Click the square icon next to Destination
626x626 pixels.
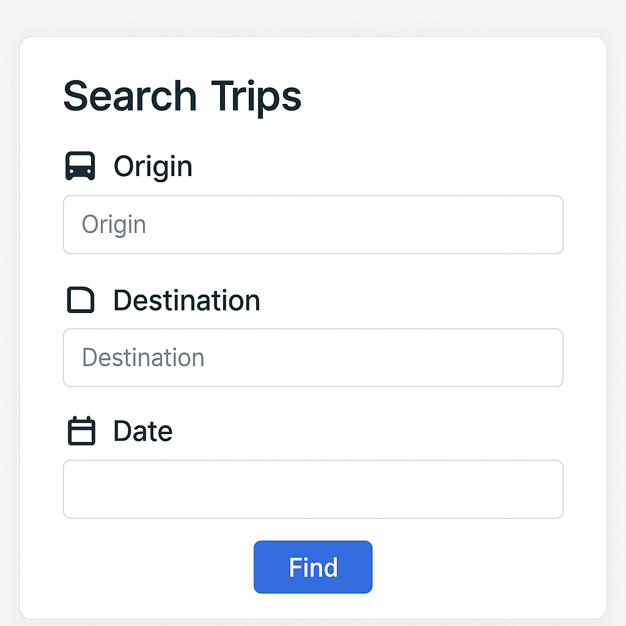80,301
